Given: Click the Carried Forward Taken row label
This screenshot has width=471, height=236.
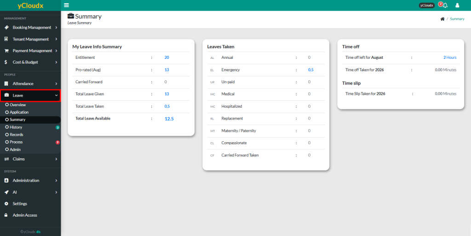Looking at the screenshot, I should (x=240, y=155).
